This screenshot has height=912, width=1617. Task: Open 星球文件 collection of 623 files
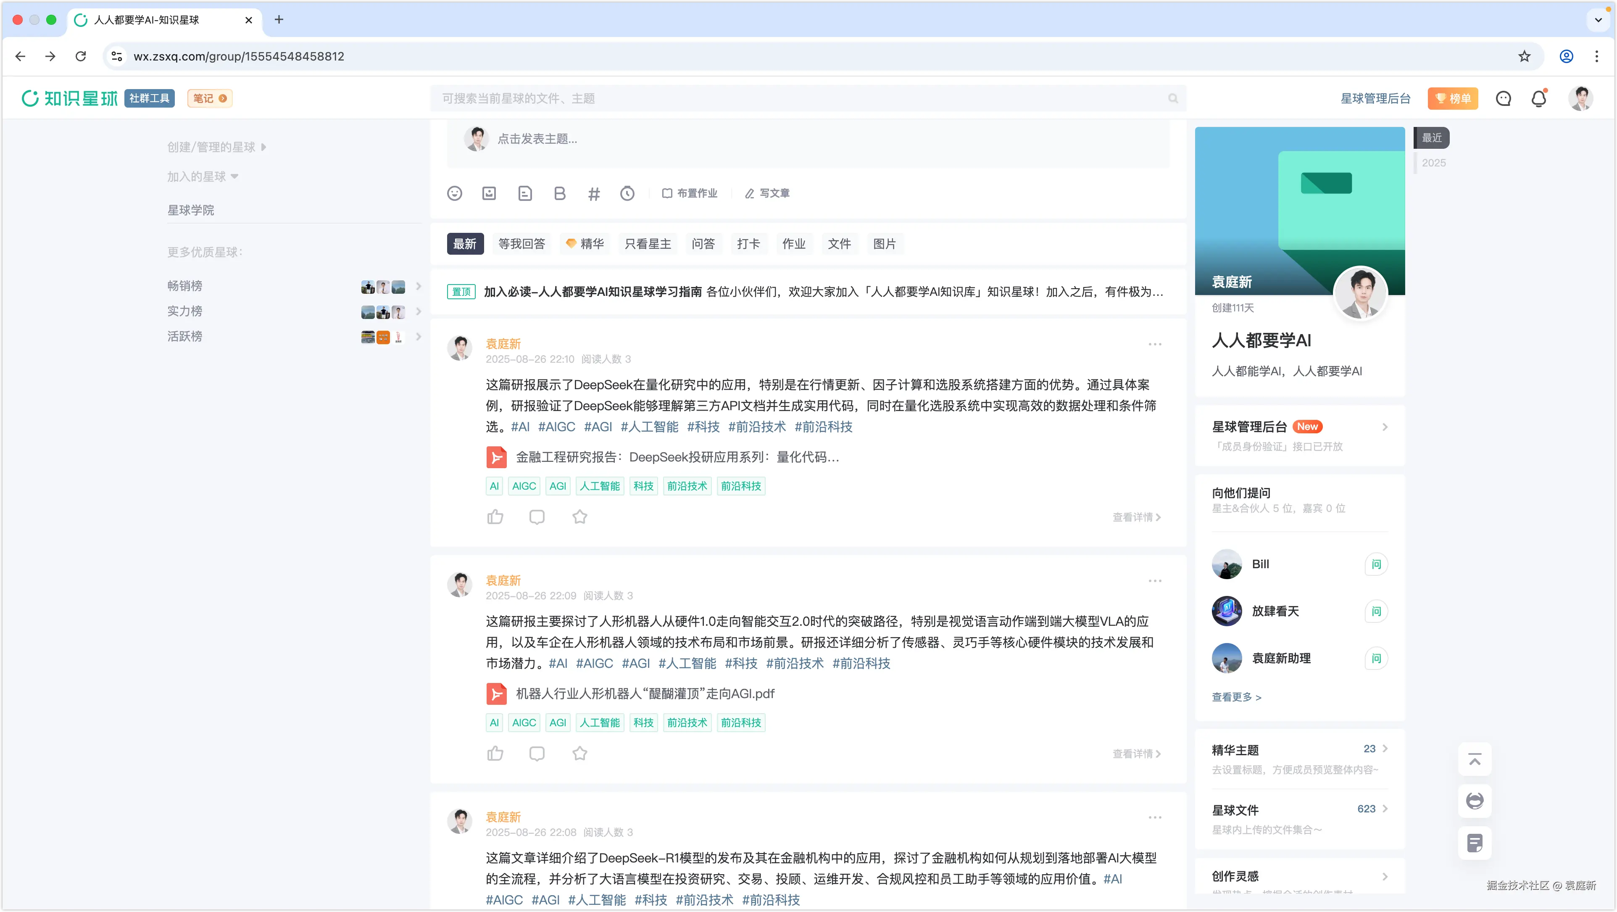pos(1299,819)
